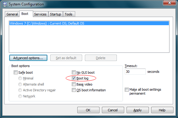Screen dimensions: 178x118
Task: Check the No GUI boot option
Action: tap(74, 72)
